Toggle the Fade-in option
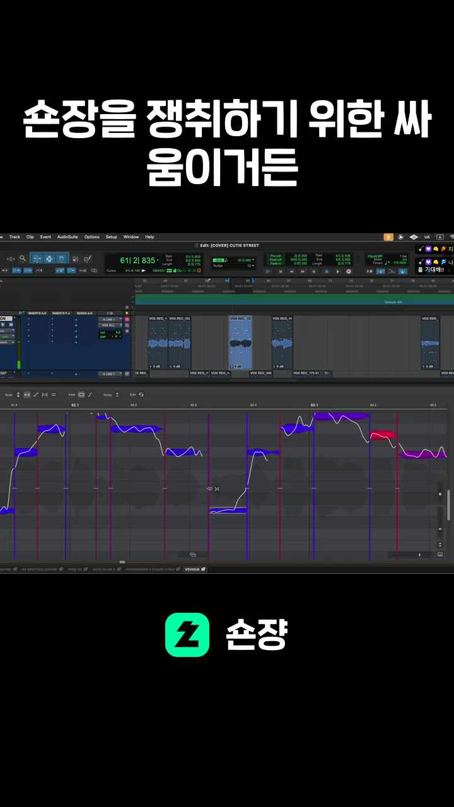Image resolution: width=454 pixels, height=807 pixels. [276, 264]
